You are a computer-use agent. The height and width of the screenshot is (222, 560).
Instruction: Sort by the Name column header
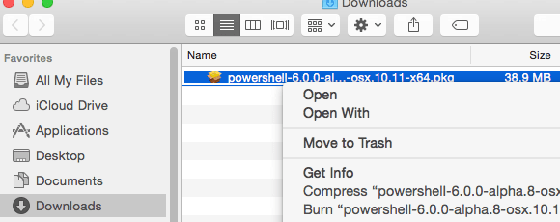202,55
